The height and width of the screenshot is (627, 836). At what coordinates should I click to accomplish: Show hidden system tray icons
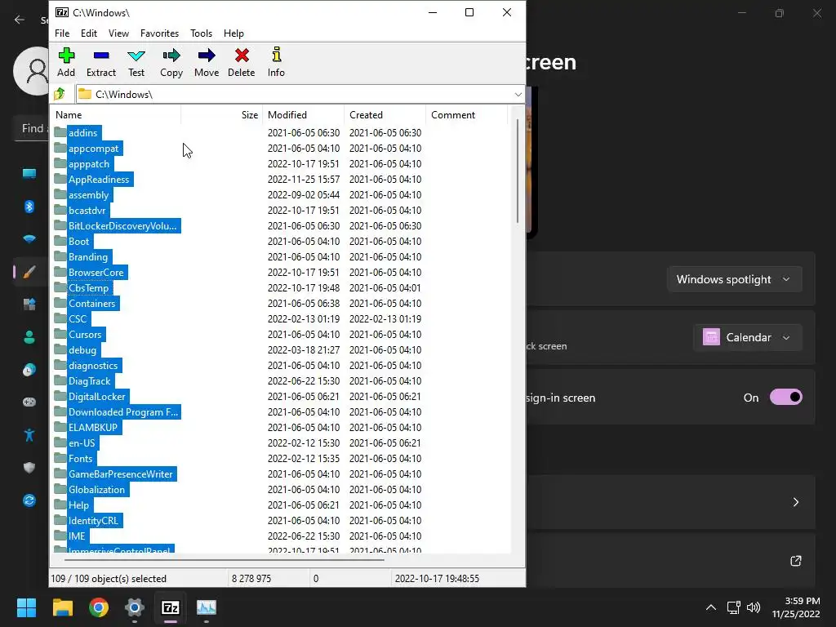(x=711, y=607)
